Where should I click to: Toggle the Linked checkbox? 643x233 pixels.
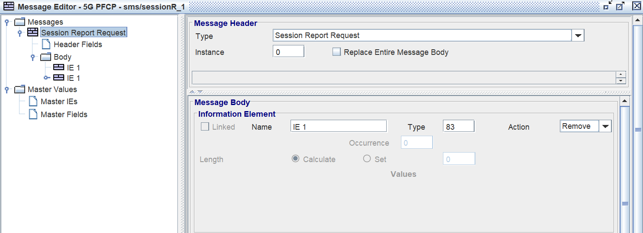click(205, 127)
